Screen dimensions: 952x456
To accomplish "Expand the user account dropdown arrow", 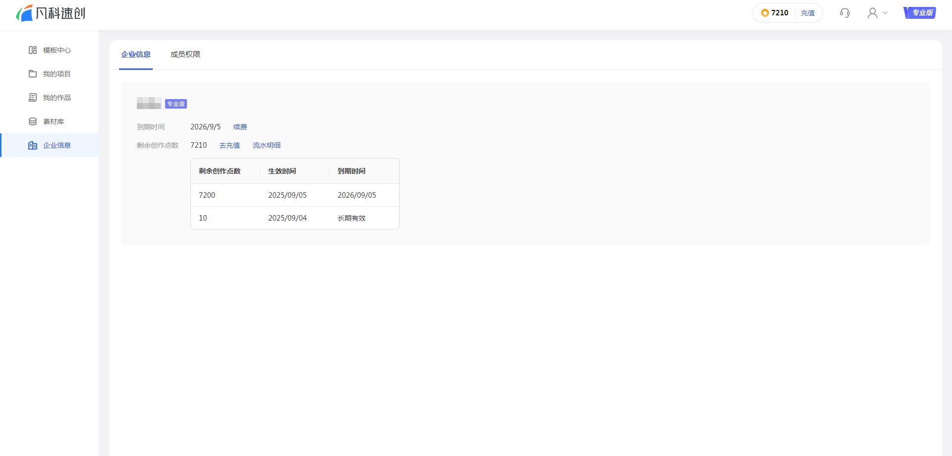I will (x=885, y=13).
